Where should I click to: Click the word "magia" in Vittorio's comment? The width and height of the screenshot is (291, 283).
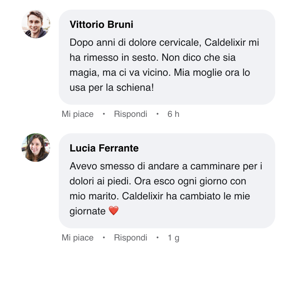82,73
